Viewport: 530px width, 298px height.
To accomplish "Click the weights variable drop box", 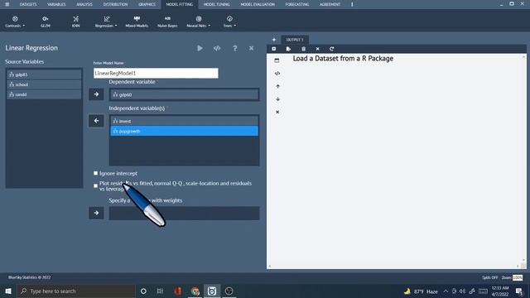I will (184, 214).
